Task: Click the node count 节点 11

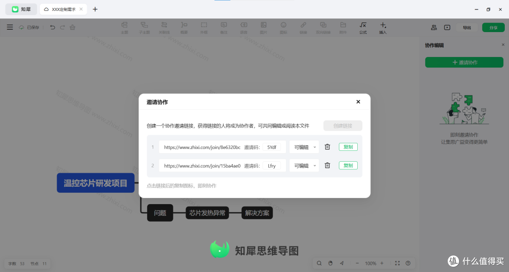Action: pyautogui.click(x=38, y=264)
